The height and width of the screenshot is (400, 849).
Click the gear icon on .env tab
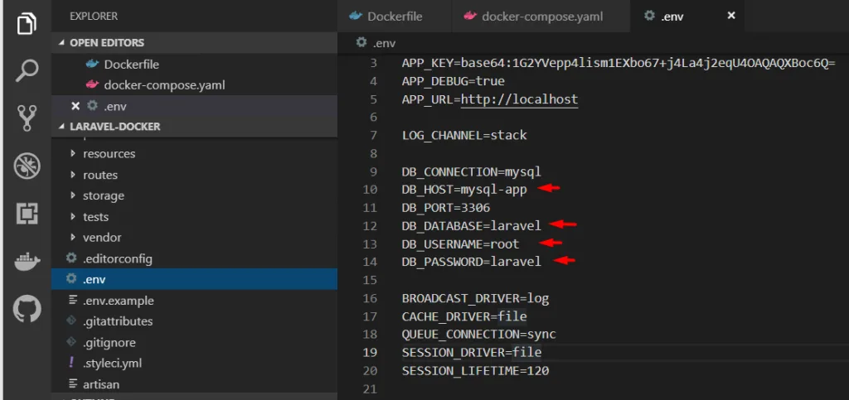649,16
